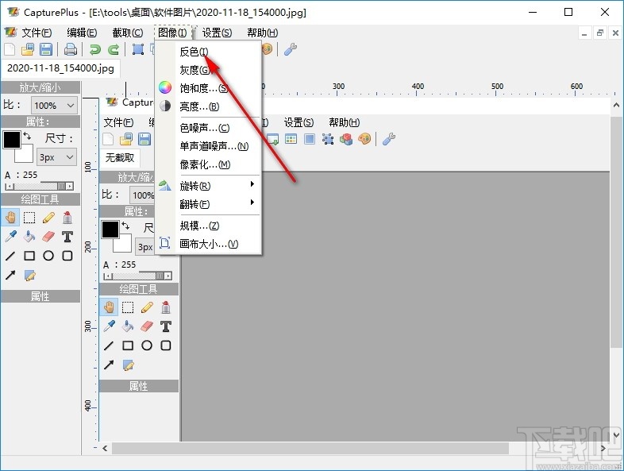The width and height of the screenshot is (624, 471).
Task: Select Eyedropper tool in outer left panel
Action: tap(10, 237)
